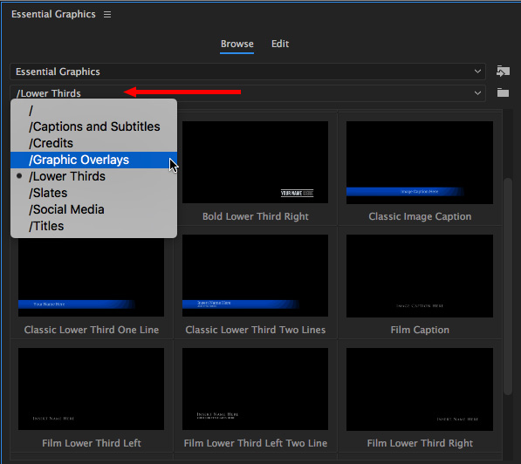
Task: Open the Essential Graphics panel menu icon
Action: pos(107,14)
